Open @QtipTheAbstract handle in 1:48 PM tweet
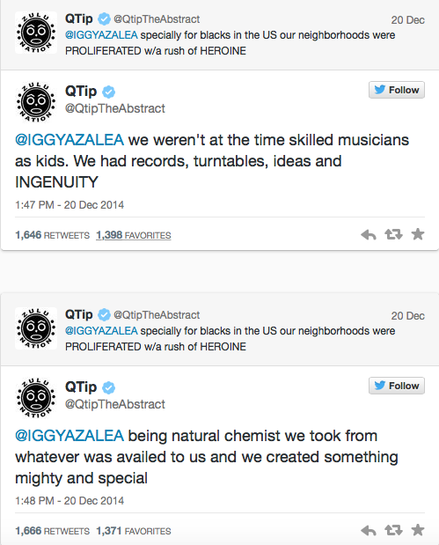 (x=115, y=404)
